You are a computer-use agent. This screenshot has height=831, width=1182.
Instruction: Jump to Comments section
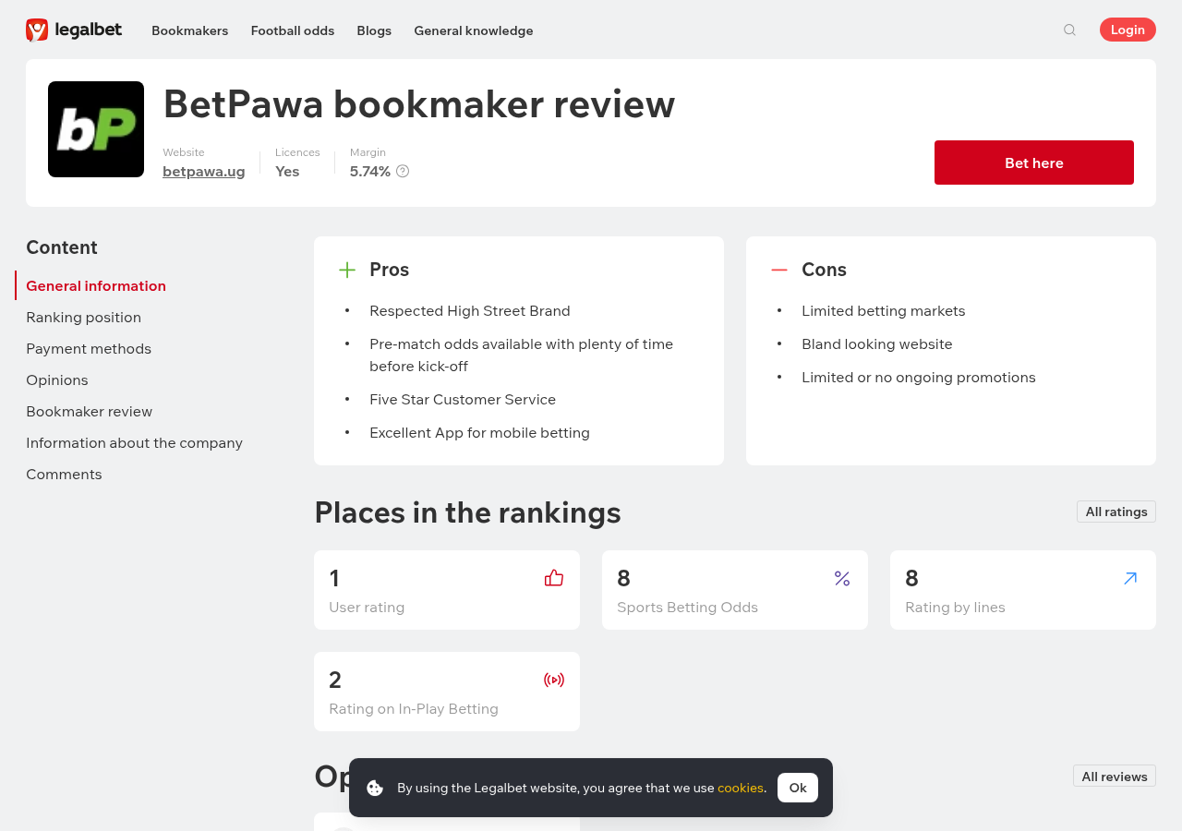coord(64,474)
